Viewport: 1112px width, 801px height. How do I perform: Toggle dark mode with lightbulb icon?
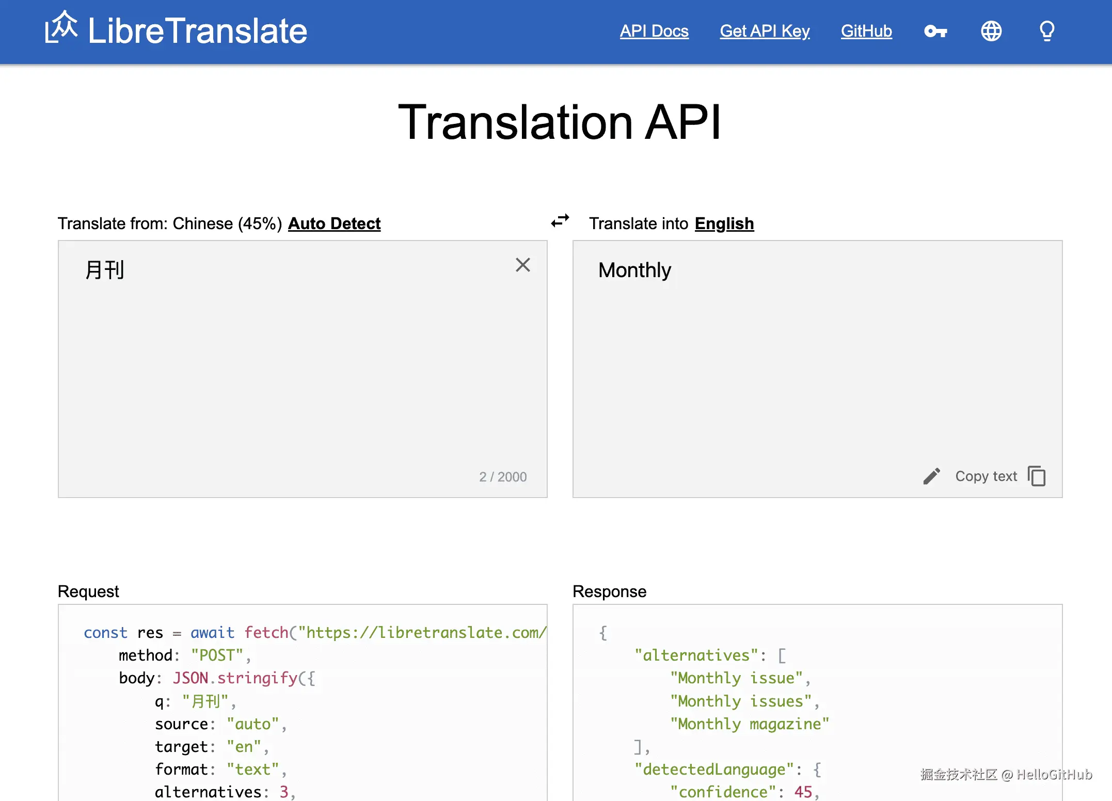[x=1046, y=31]
